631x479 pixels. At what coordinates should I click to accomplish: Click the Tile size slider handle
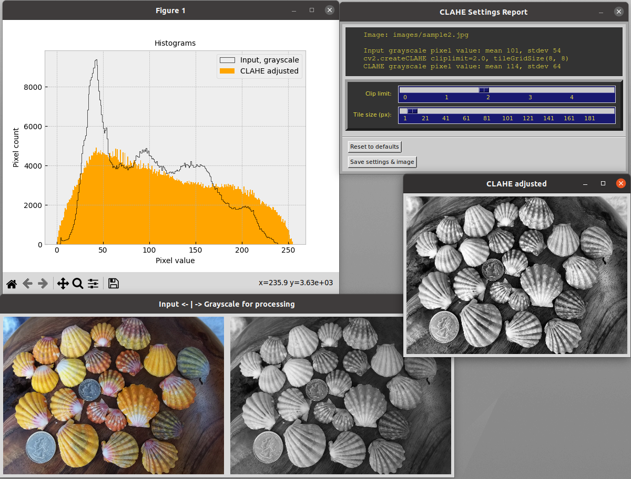coord(413,111)
